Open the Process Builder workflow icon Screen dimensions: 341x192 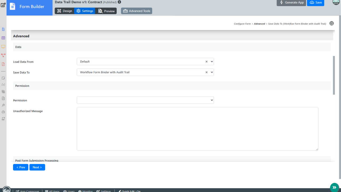click(x=3, y=55)
